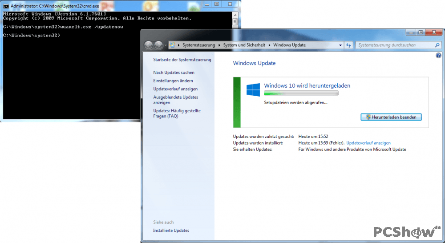Open Startseite der Systemsteuerung link
445x243 pixels.
[182, 60]
